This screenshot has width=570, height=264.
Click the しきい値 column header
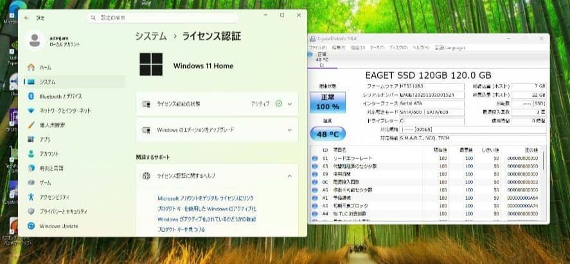[490, 150]
